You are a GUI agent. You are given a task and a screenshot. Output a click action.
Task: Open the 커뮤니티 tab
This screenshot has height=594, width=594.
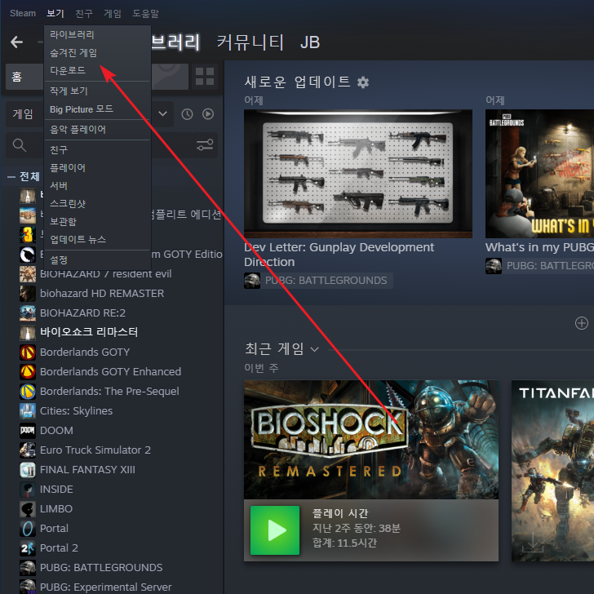250,42
